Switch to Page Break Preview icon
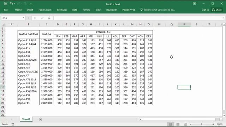 [x=185, y=124]
